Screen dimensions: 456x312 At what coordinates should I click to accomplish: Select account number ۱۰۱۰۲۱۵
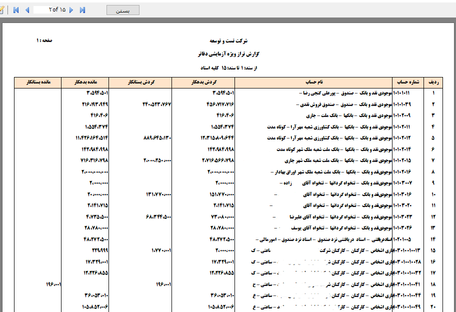(402, 160)
